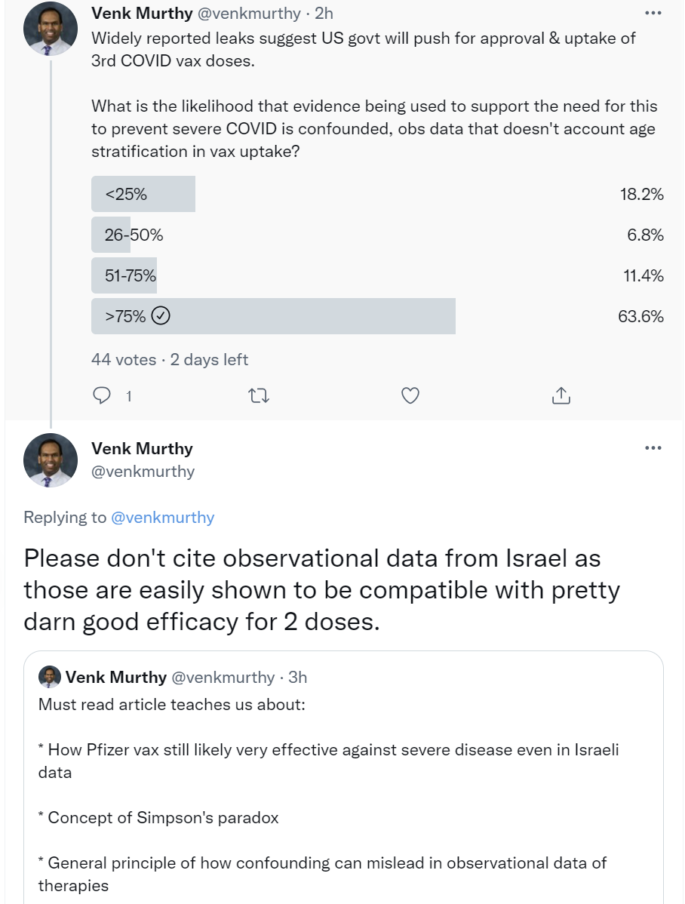This screenshot has width=685, height=904.
Task: Click the 2h timestamp on top tweet
Action: tap(324, 14)
